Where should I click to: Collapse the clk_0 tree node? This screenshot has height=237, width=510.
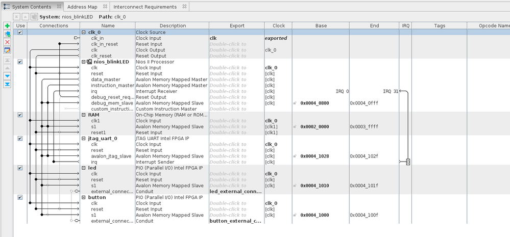[x=84, y=32]
